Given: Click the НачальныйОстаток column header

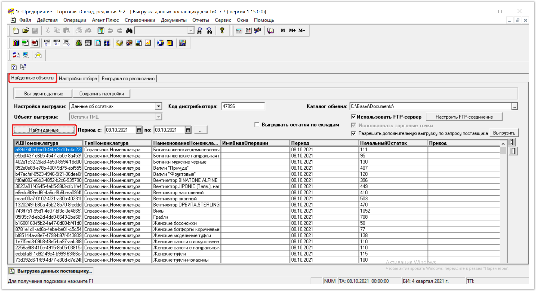Looking at the screenshot, I should coord(393,143).
